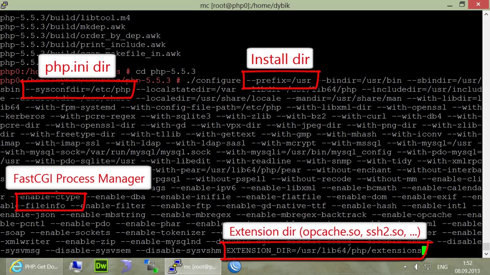Click the '--localstatedir=/var' option
Screen dimensions: 490x275
pyautogui.click(x=186, y=89)
